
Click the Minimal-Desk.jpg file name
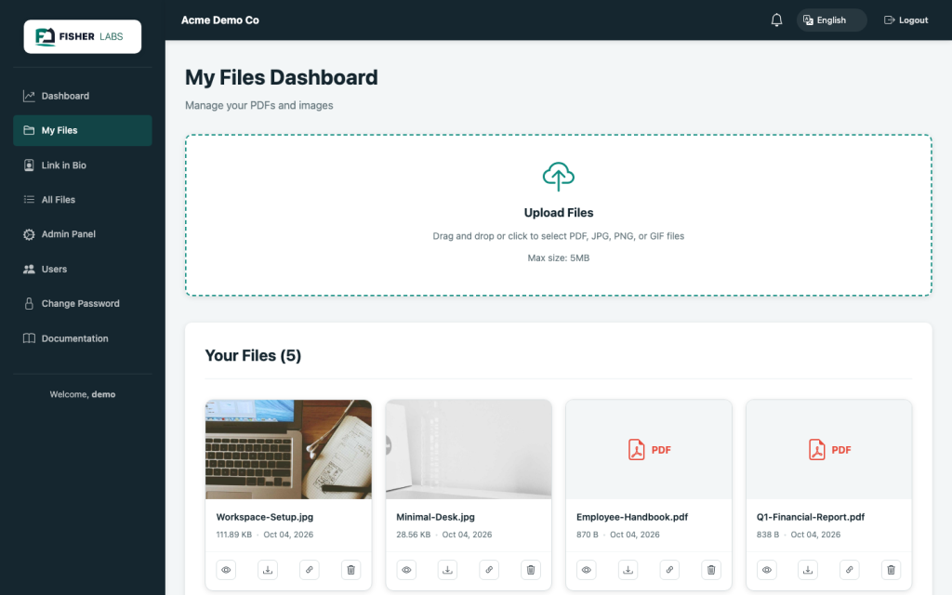click(x=435, y=517)
